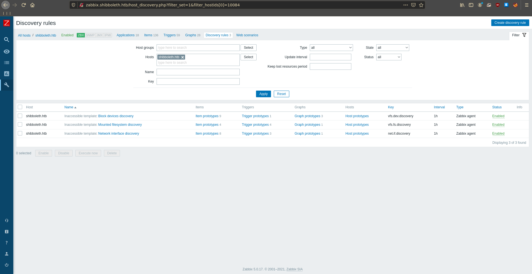
Task: Remove shibboleth.htb tag from Hosts filter
Action: (x=183, y=57)
